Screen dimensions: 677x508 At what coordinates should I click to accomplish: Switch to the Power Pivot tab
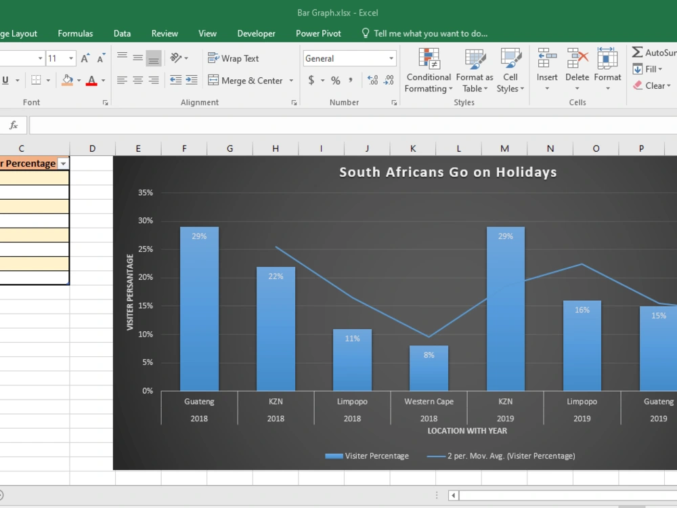[318, 33]
